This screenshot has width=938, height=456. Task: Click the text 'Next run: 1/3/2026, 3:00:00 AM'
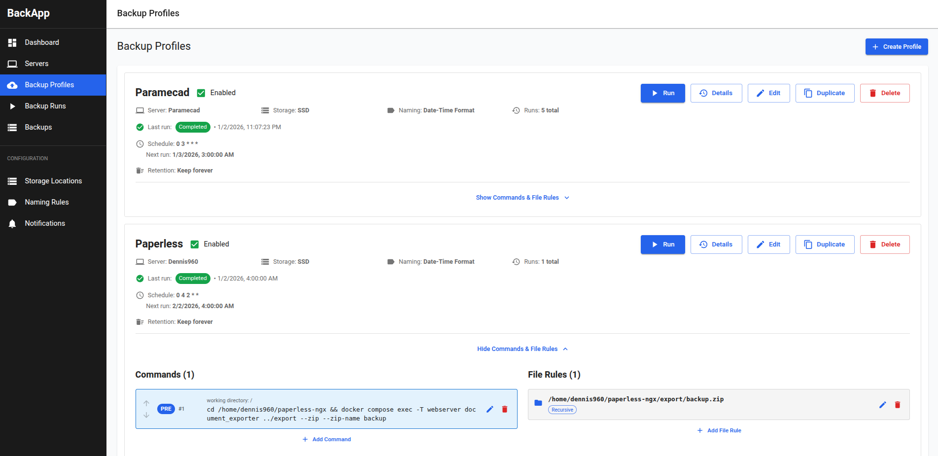point(190,155)
